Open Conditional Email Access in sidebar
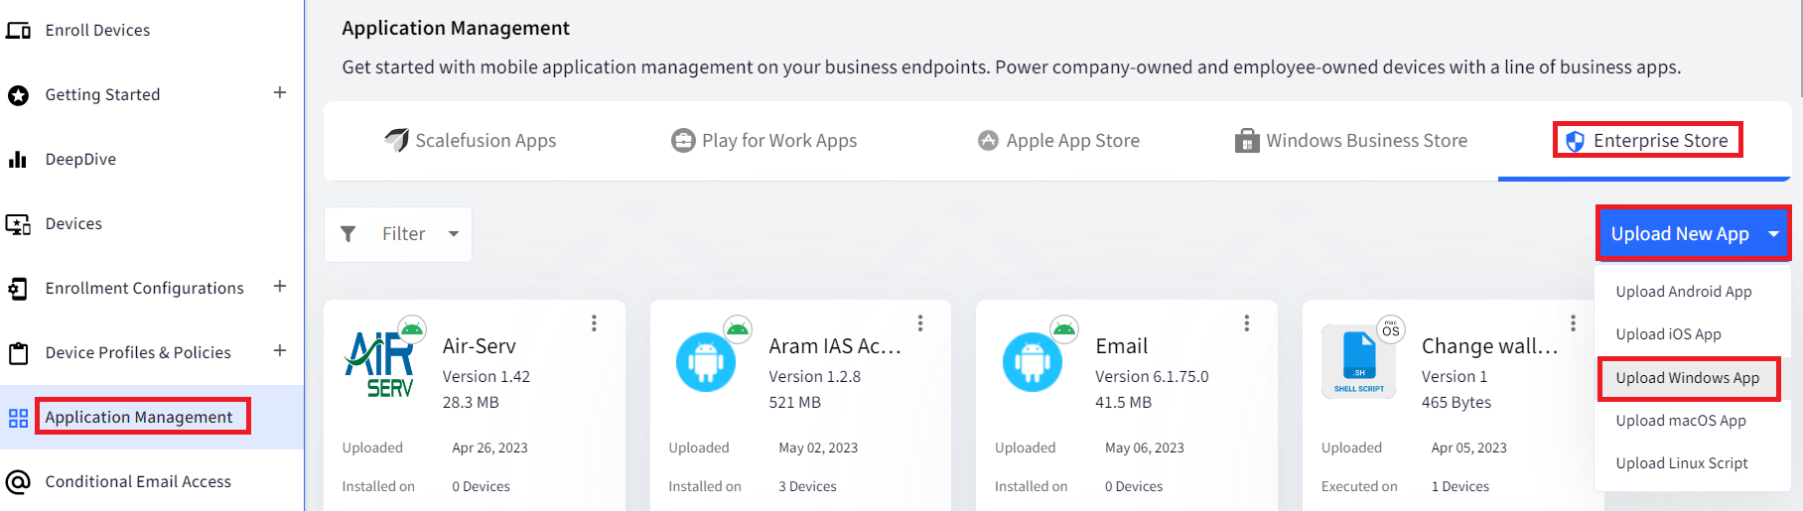Image resolution: width=1803 pixels, height=511 pixels. point(138,482)
